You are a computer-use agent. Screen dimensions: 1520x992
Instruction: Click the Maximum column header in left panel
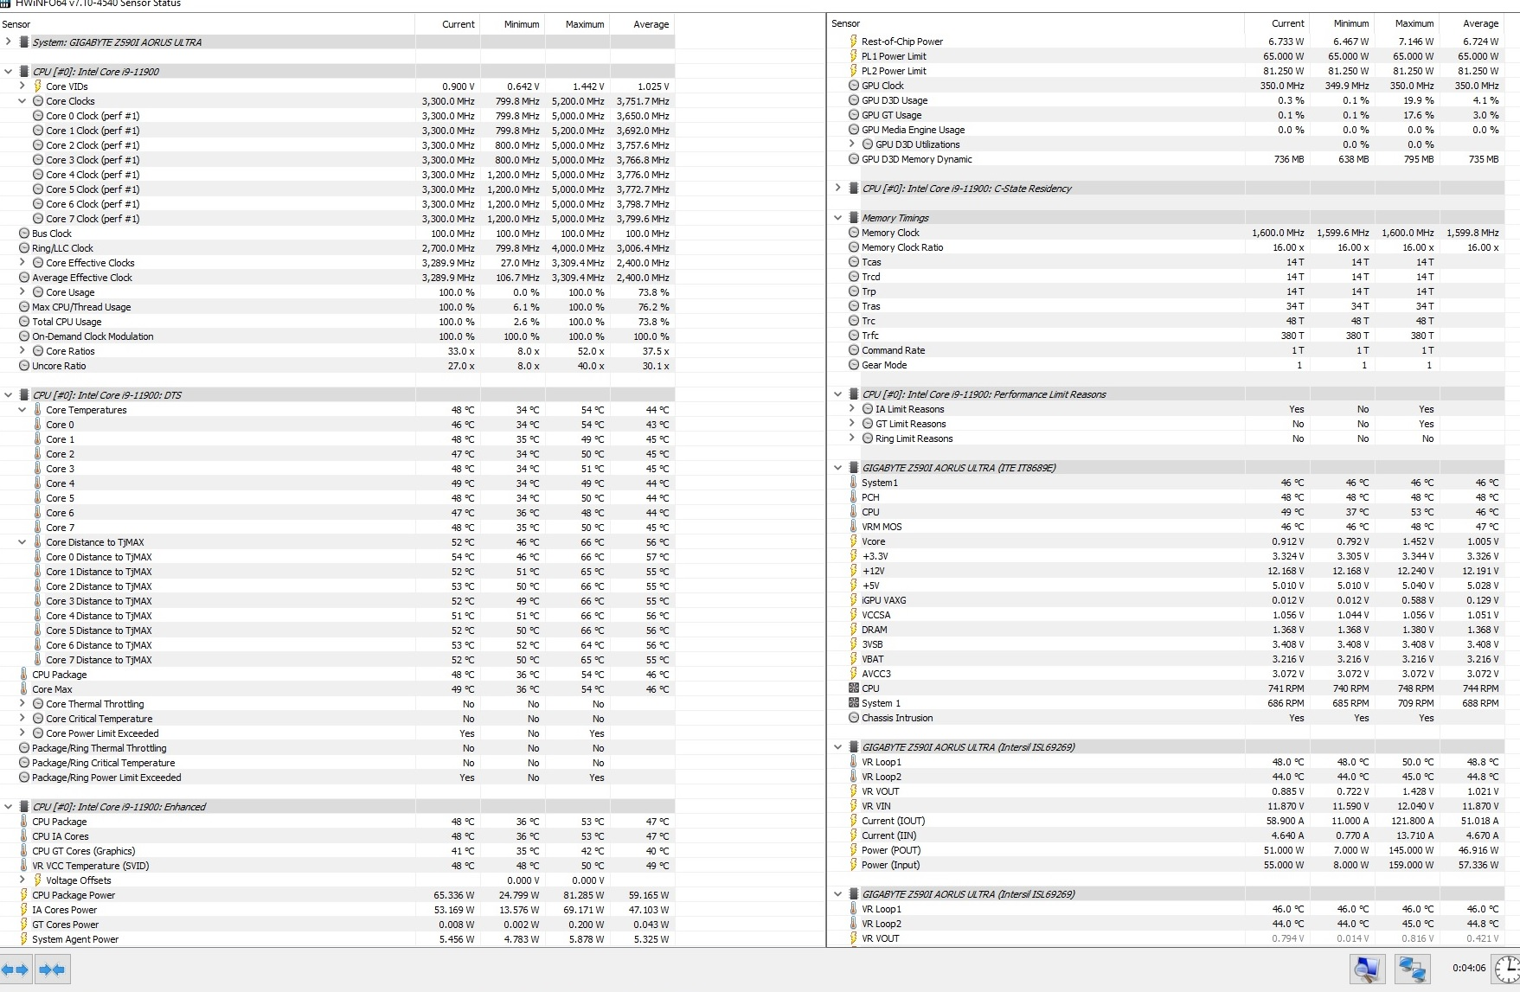point(584,24)
